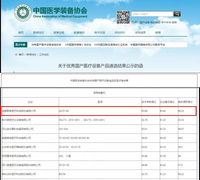The width and height of the screenshot is (200, 180).
Task: Select the 91.9 clinical score cell
Action: tap(187, 165)
